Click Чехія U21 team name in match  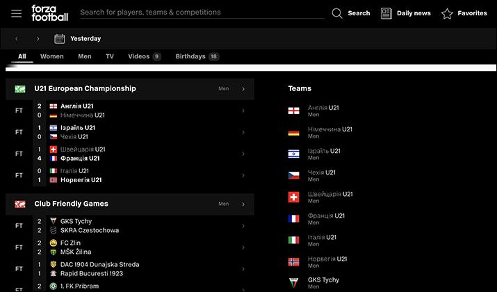[x=74, y=137]
